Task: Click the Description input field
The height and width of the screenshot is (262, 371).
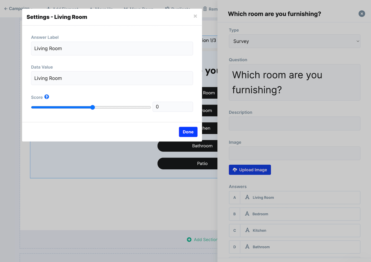Action: click(x=294, y=124)
